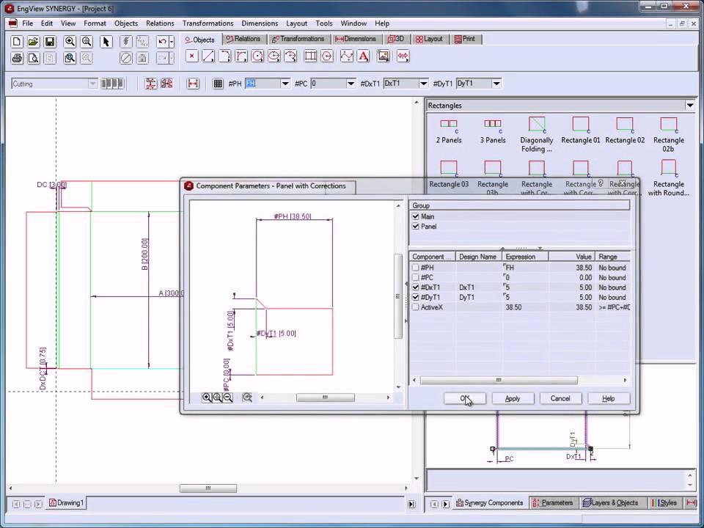Open a file with the folder icon

[x=33, y=42]
